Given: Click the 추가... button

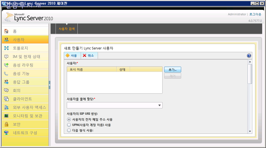Looking at the screenshot, I should pyautogui.click(x=172, y=70).
